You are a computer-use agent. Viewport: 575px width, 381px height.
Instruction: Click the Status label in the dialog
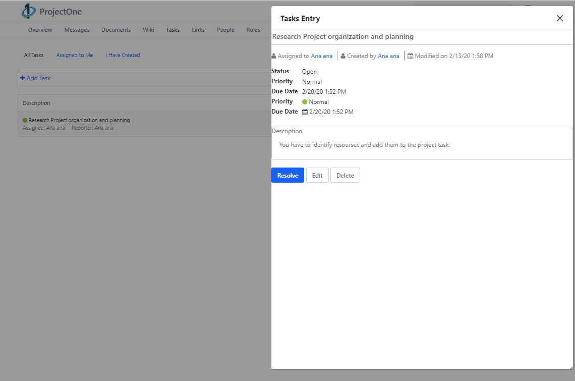tap(280, 71)
